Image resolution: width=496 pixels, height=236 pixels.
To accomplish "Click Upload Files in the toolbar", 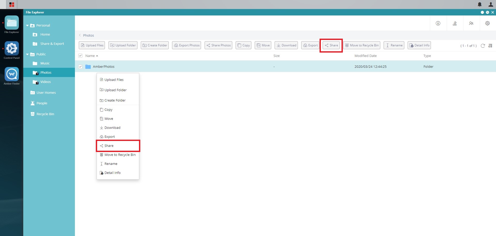I will (92, 45).
